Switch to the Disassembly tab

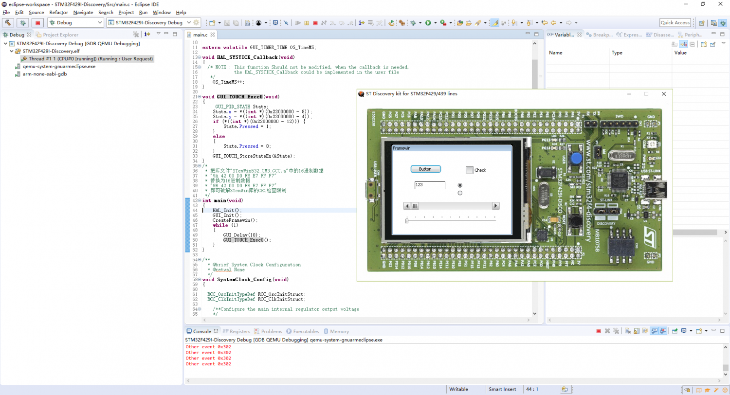click(x=660, y=35)
